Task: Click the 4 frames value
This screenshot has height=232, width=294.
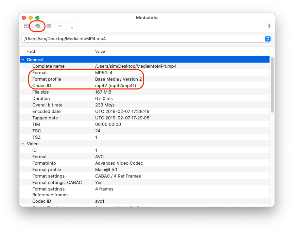Action: [x=104, y=189]
